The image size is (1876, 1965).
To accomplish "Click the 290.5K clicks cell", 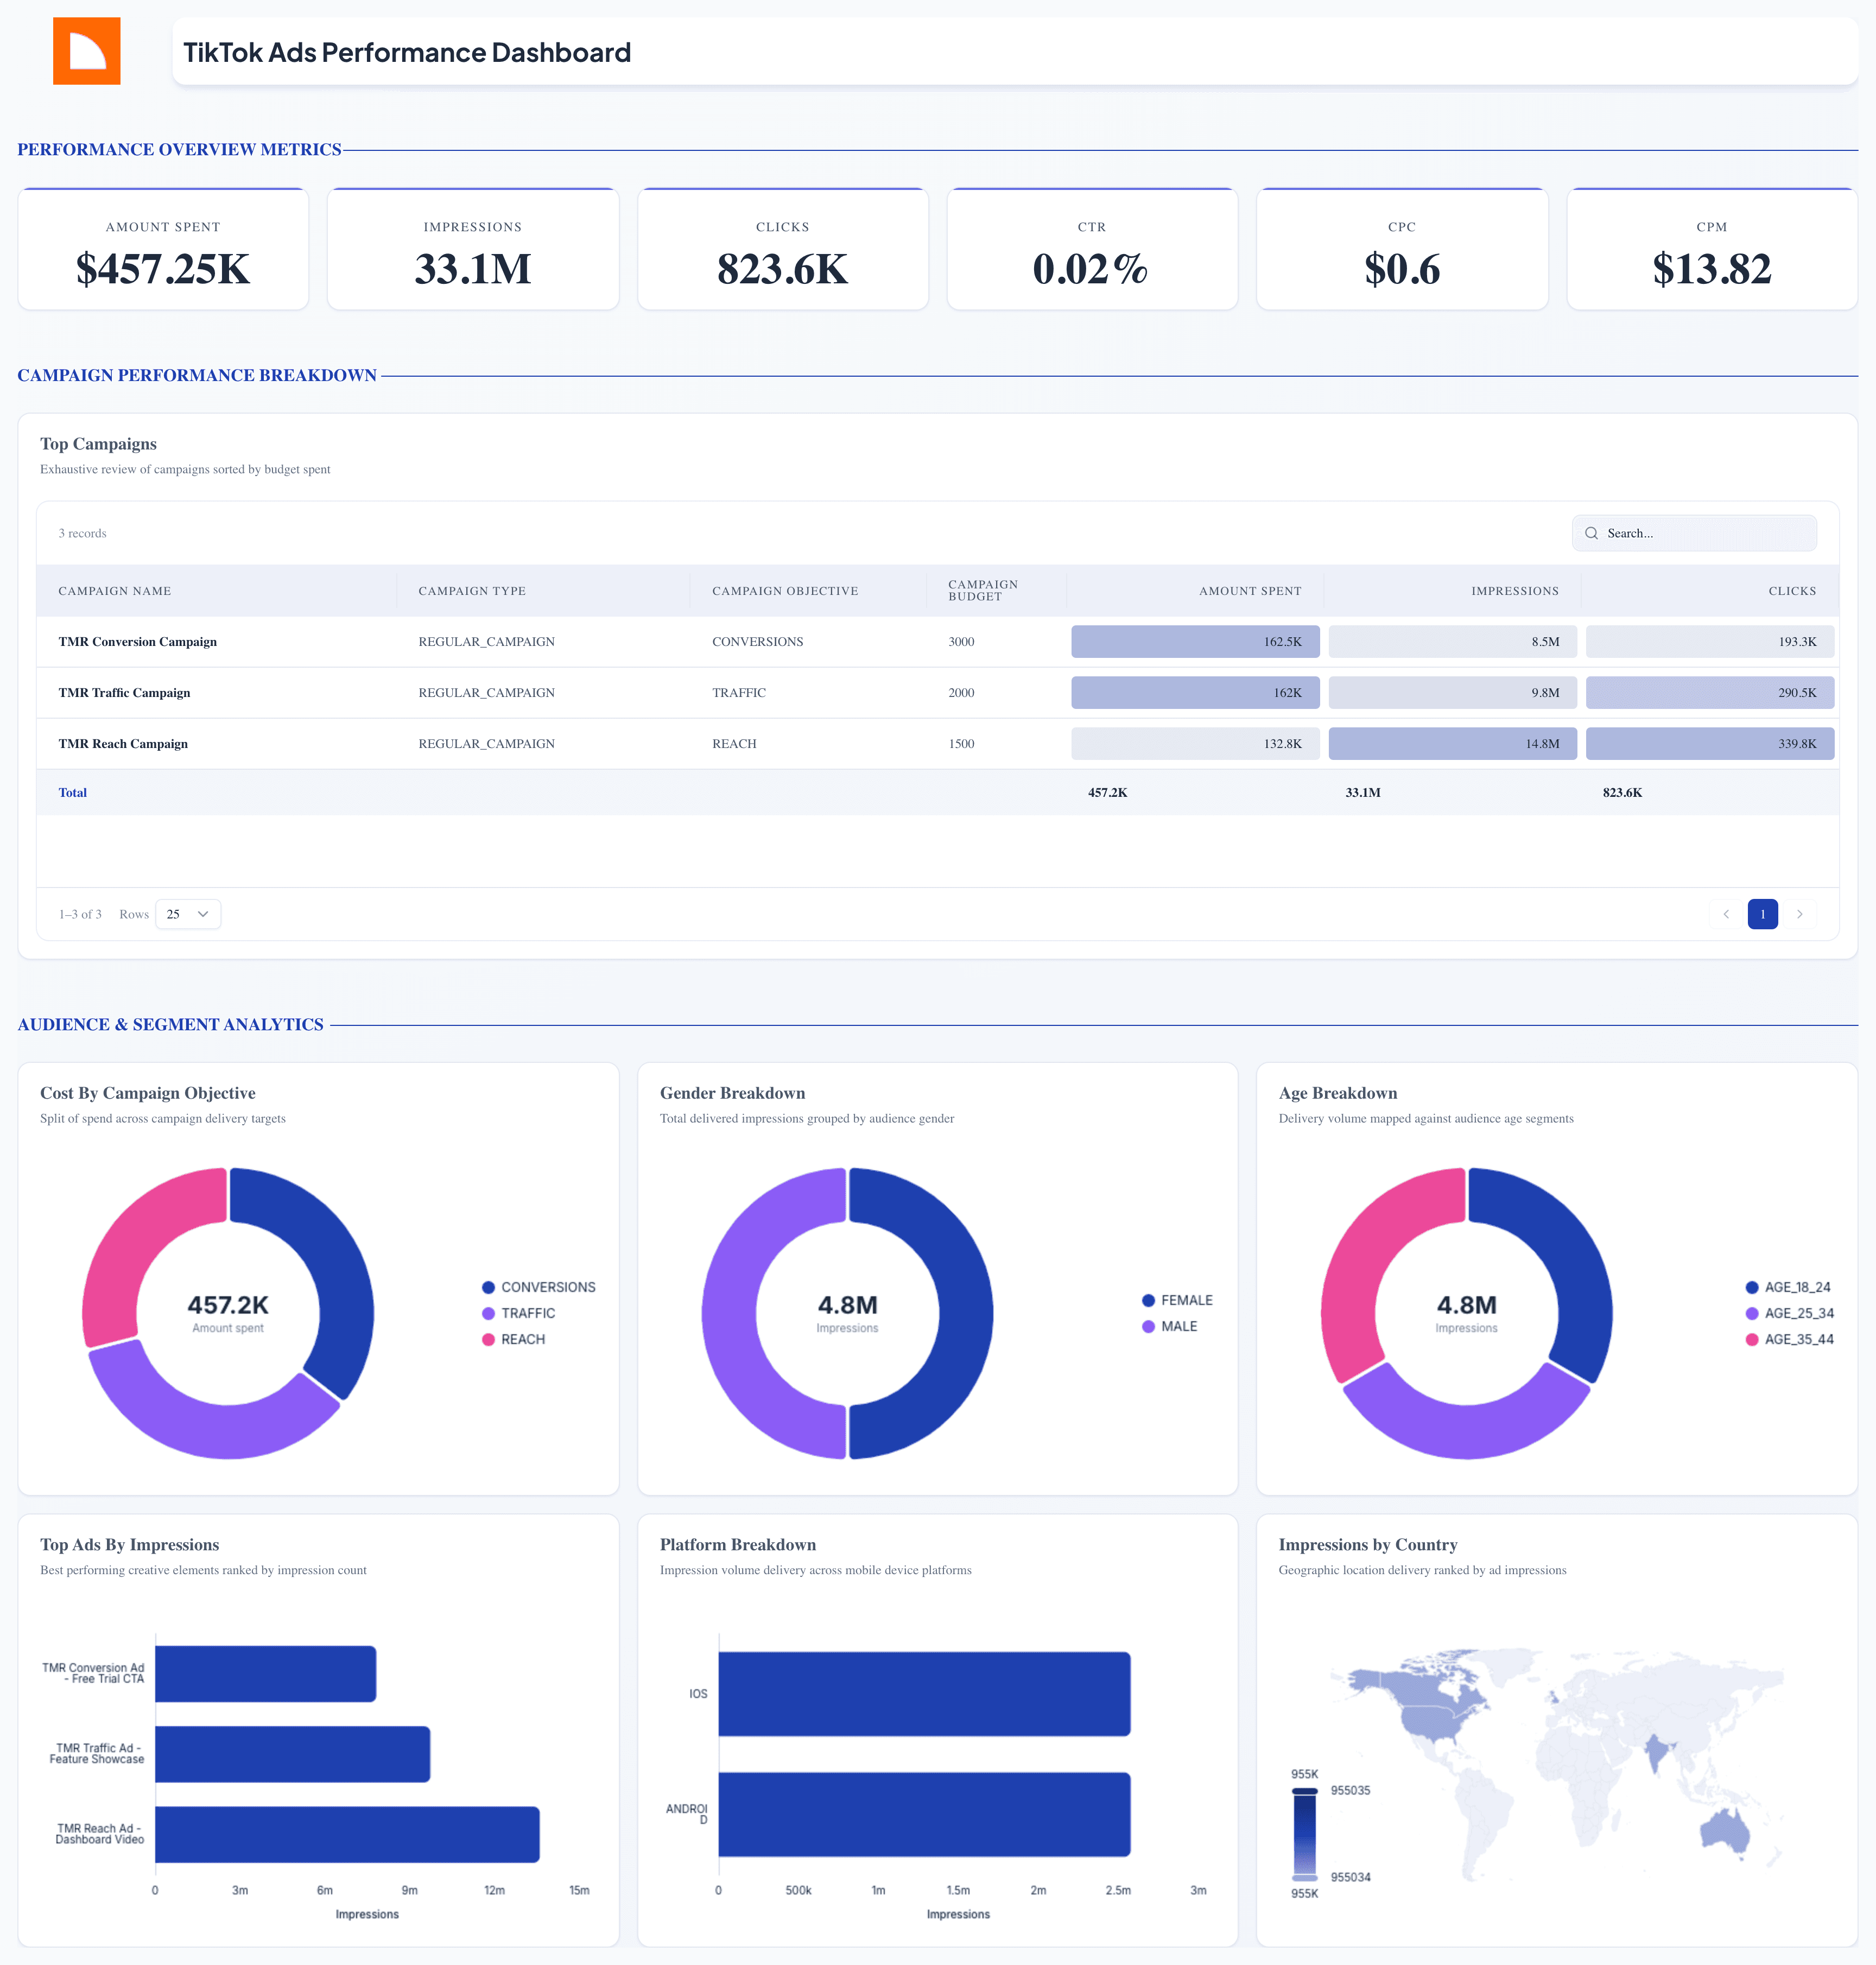I will coord(1710,693).
